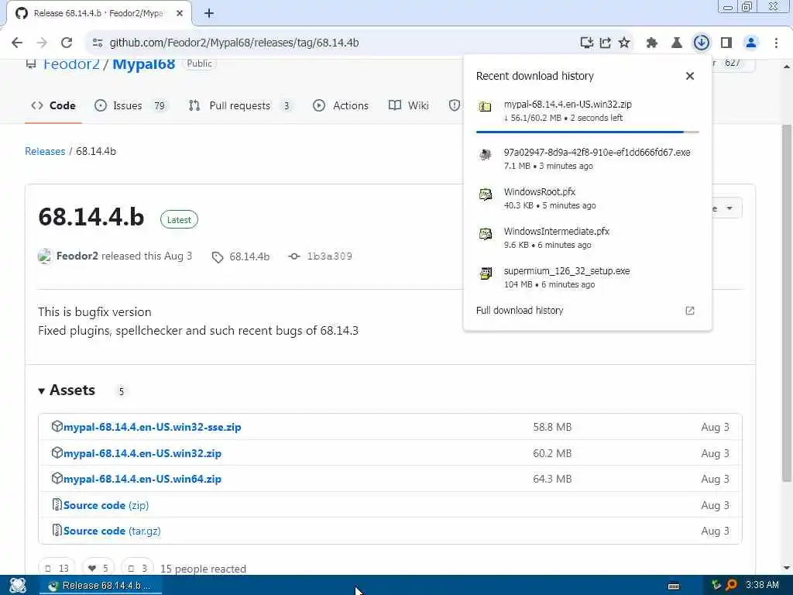Open Full download history external link icon
Screen dimensions: 793x595
pos(689,310)
